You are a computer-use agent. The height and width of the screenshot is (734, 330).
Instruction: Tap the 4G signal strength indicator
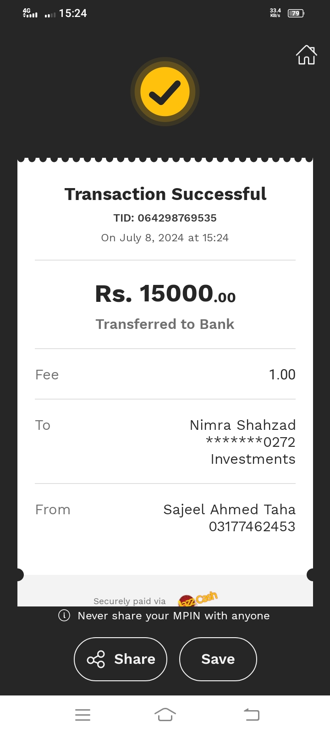(x=30, y=13)
